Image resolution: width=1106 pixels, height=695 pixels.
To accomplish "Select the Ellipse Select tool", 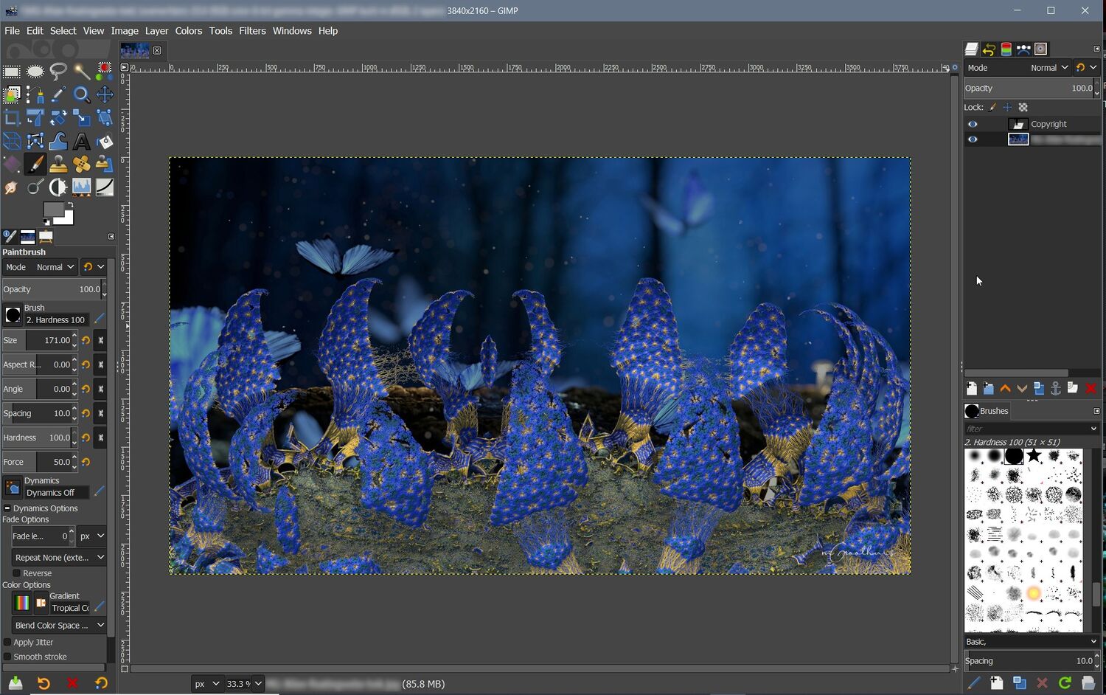I will pos(35,72).
